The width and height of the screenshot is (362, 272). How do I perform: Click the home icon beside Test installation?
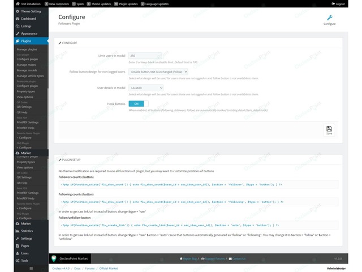18,4
